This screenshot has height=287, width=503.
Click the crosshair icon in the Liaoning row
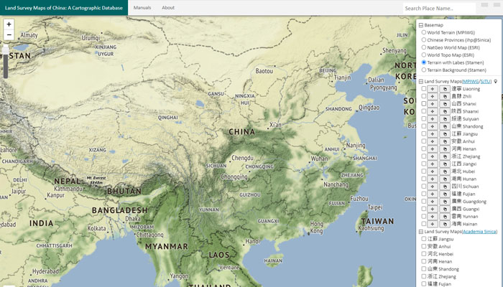pyautogui.click(x=433, y=89)
